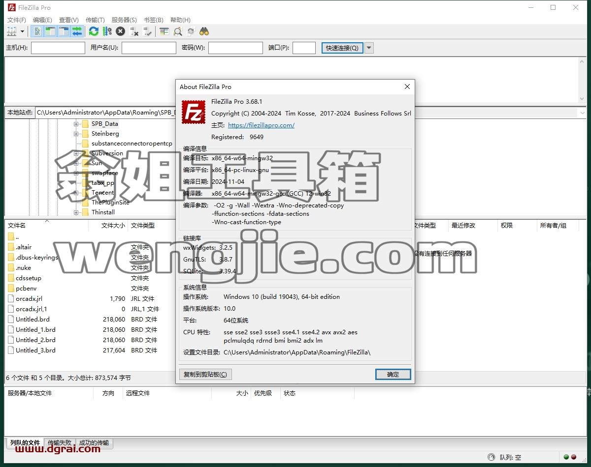This screenshot has width=591, height=467.
Task: Click the 确定 button in About dialog
Action: pyautogui.click(x=393, y=374)
